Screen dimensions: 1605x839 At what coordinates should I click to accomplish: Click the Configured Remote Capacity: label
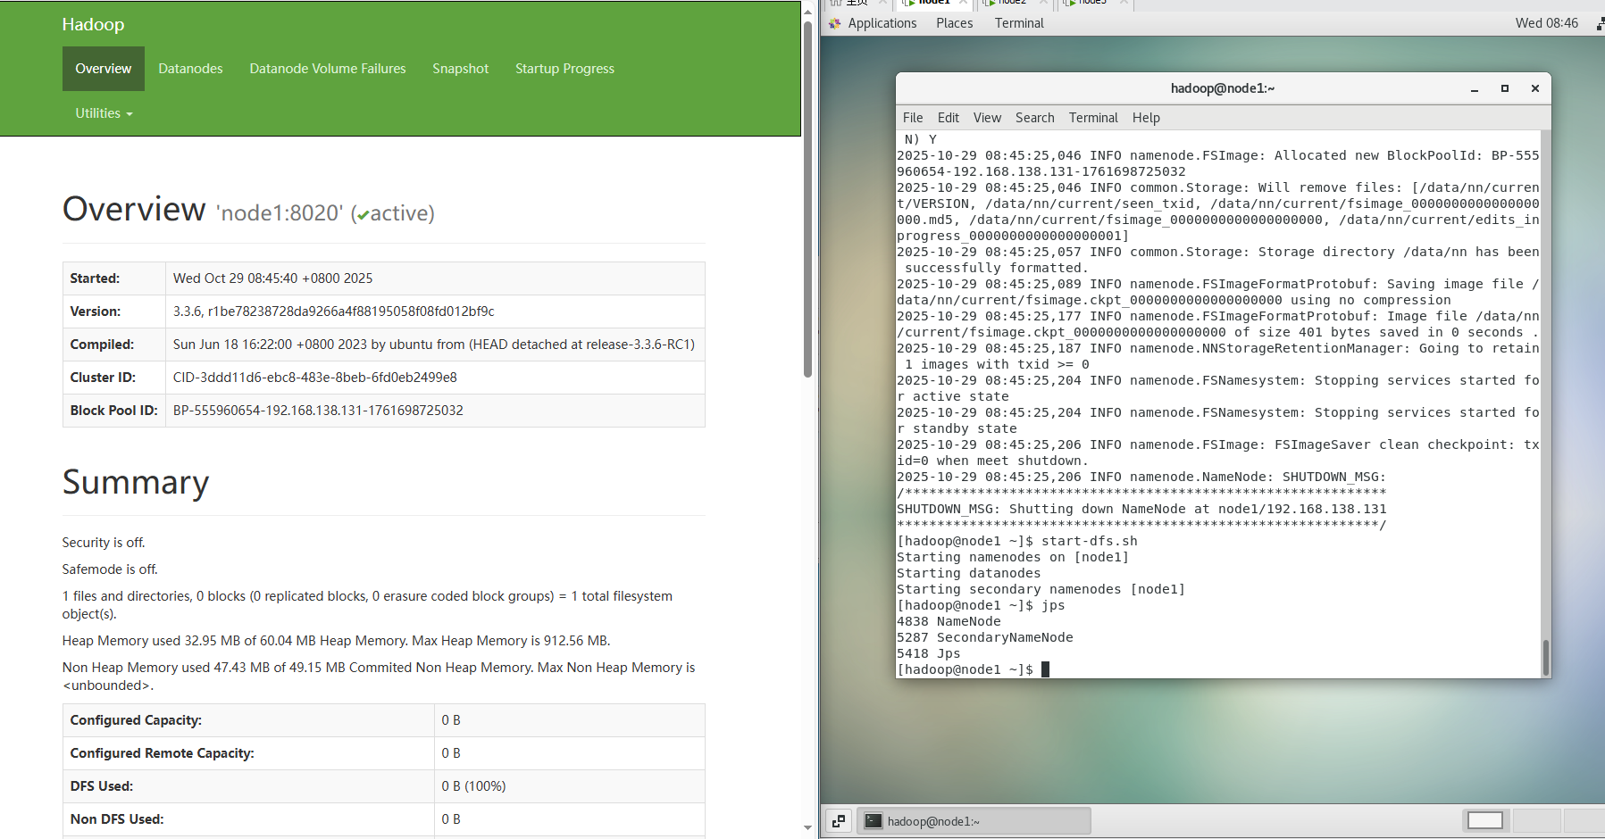162,753
